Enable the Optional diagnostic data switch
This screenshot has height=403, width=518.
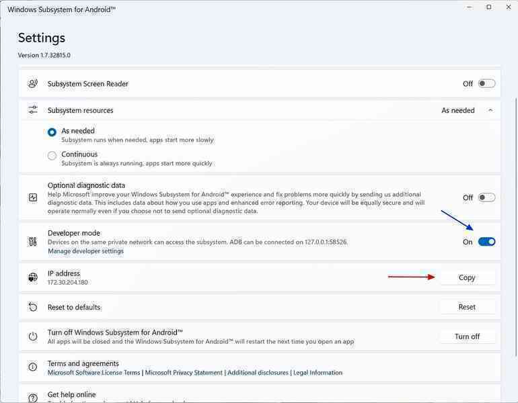click(x=486, y=197)
